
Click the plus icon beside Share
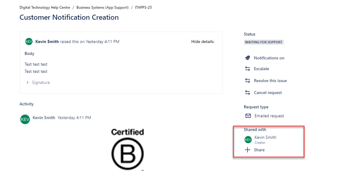[248, 150]
